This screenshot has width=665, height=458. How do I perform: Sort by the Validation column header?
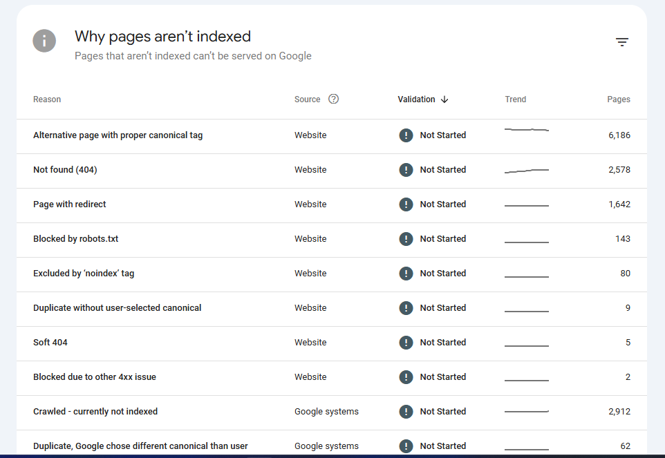coord(416,99)
